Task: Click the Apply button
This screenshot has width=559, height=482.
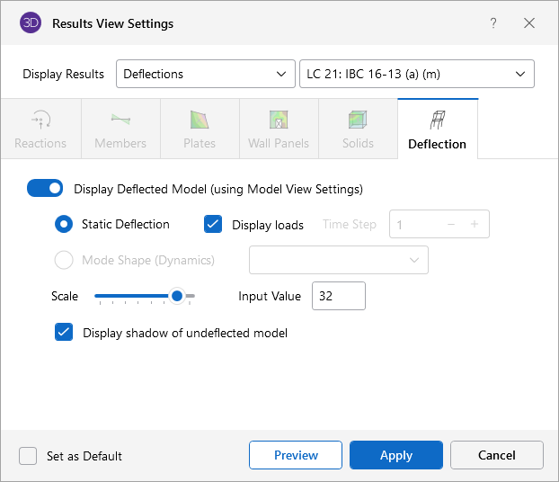Action: [395, 455]
